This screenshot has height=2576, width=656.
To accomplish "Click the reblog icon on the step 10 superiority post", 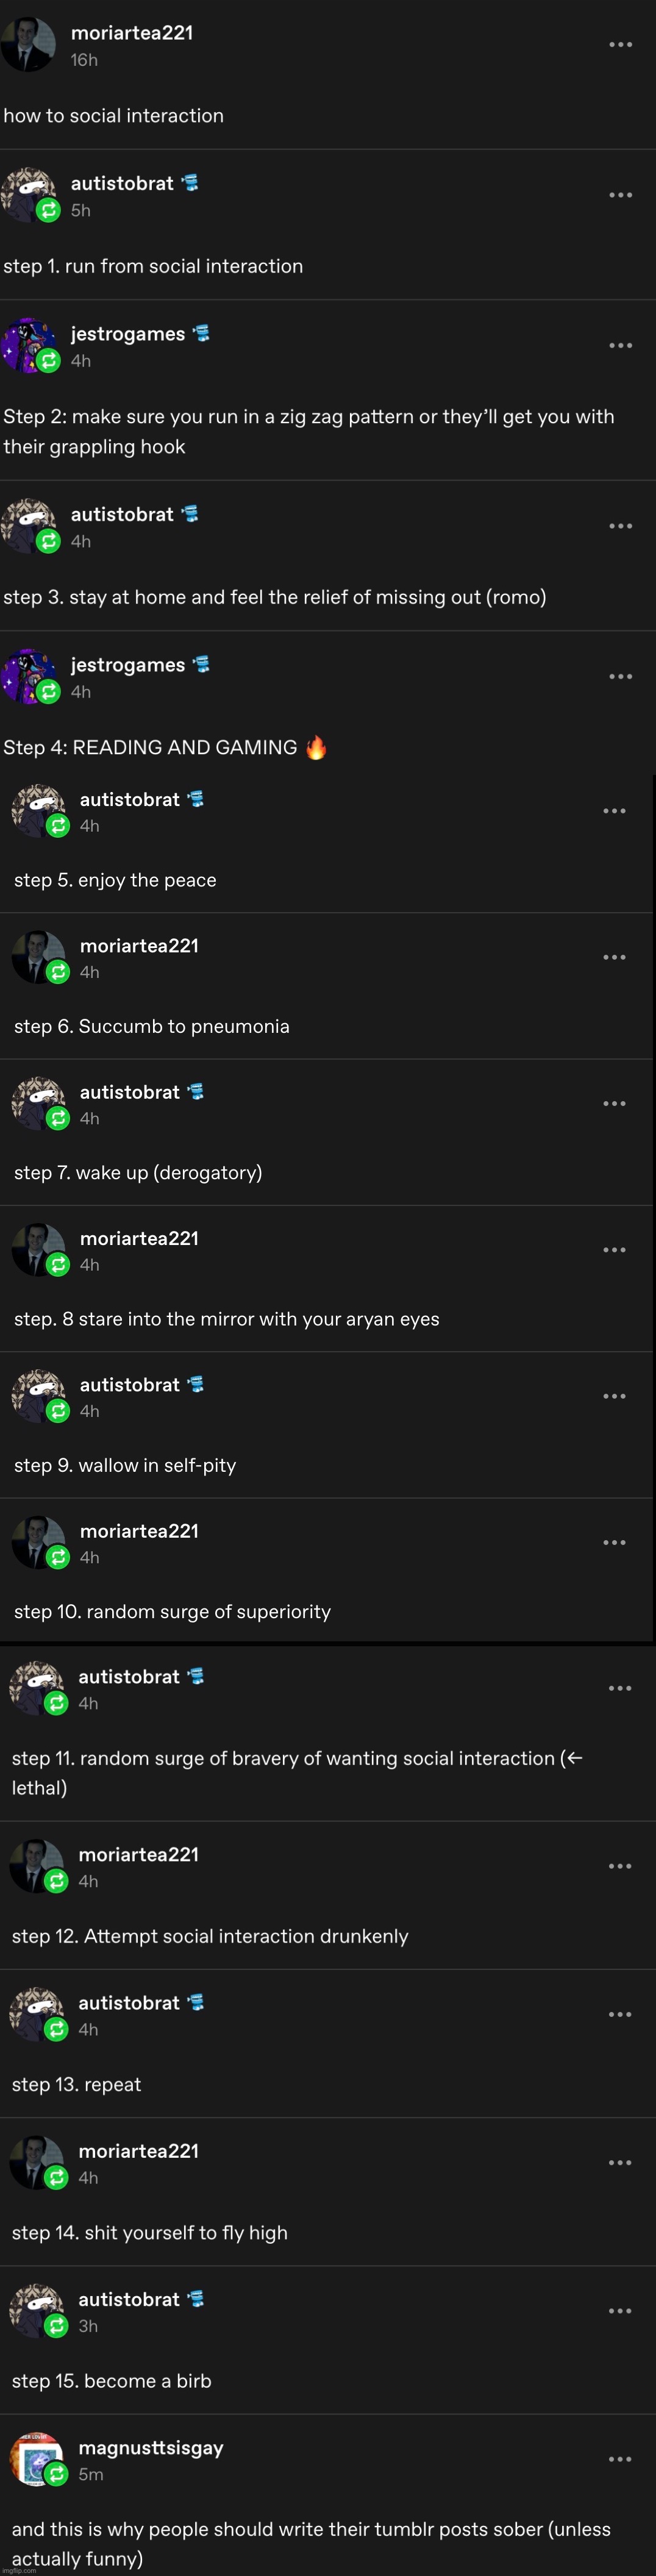I will [x=58, y=1557].
